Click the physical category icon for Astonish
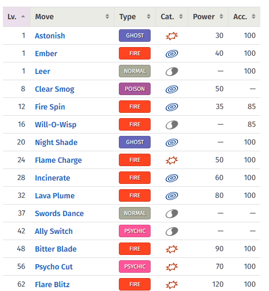The height and width of the screenshot is (291, 269). pos(172,36)
